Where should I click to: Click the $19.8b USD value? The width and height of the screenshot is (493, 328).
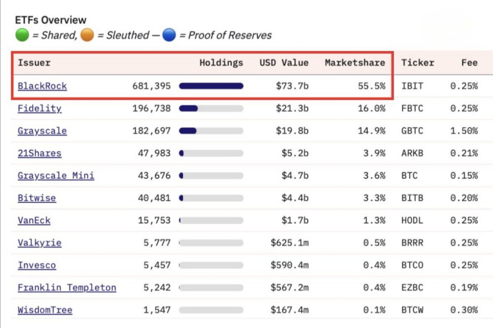click(292, 131)
